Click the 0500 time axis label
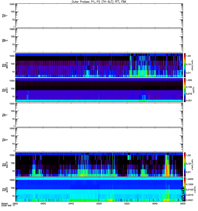 [x=99, y=204]
